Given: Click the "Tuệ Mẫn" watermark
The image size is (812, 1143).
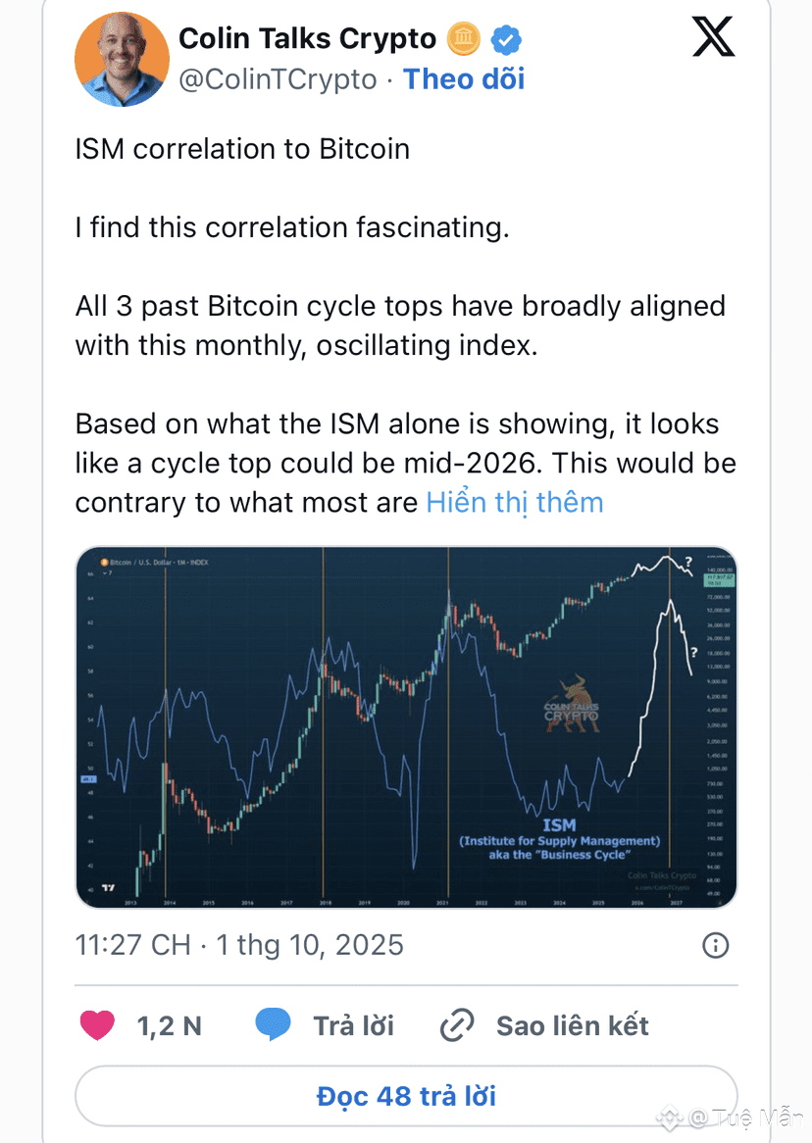Looking at the screenshot, I should [747, 1118].
